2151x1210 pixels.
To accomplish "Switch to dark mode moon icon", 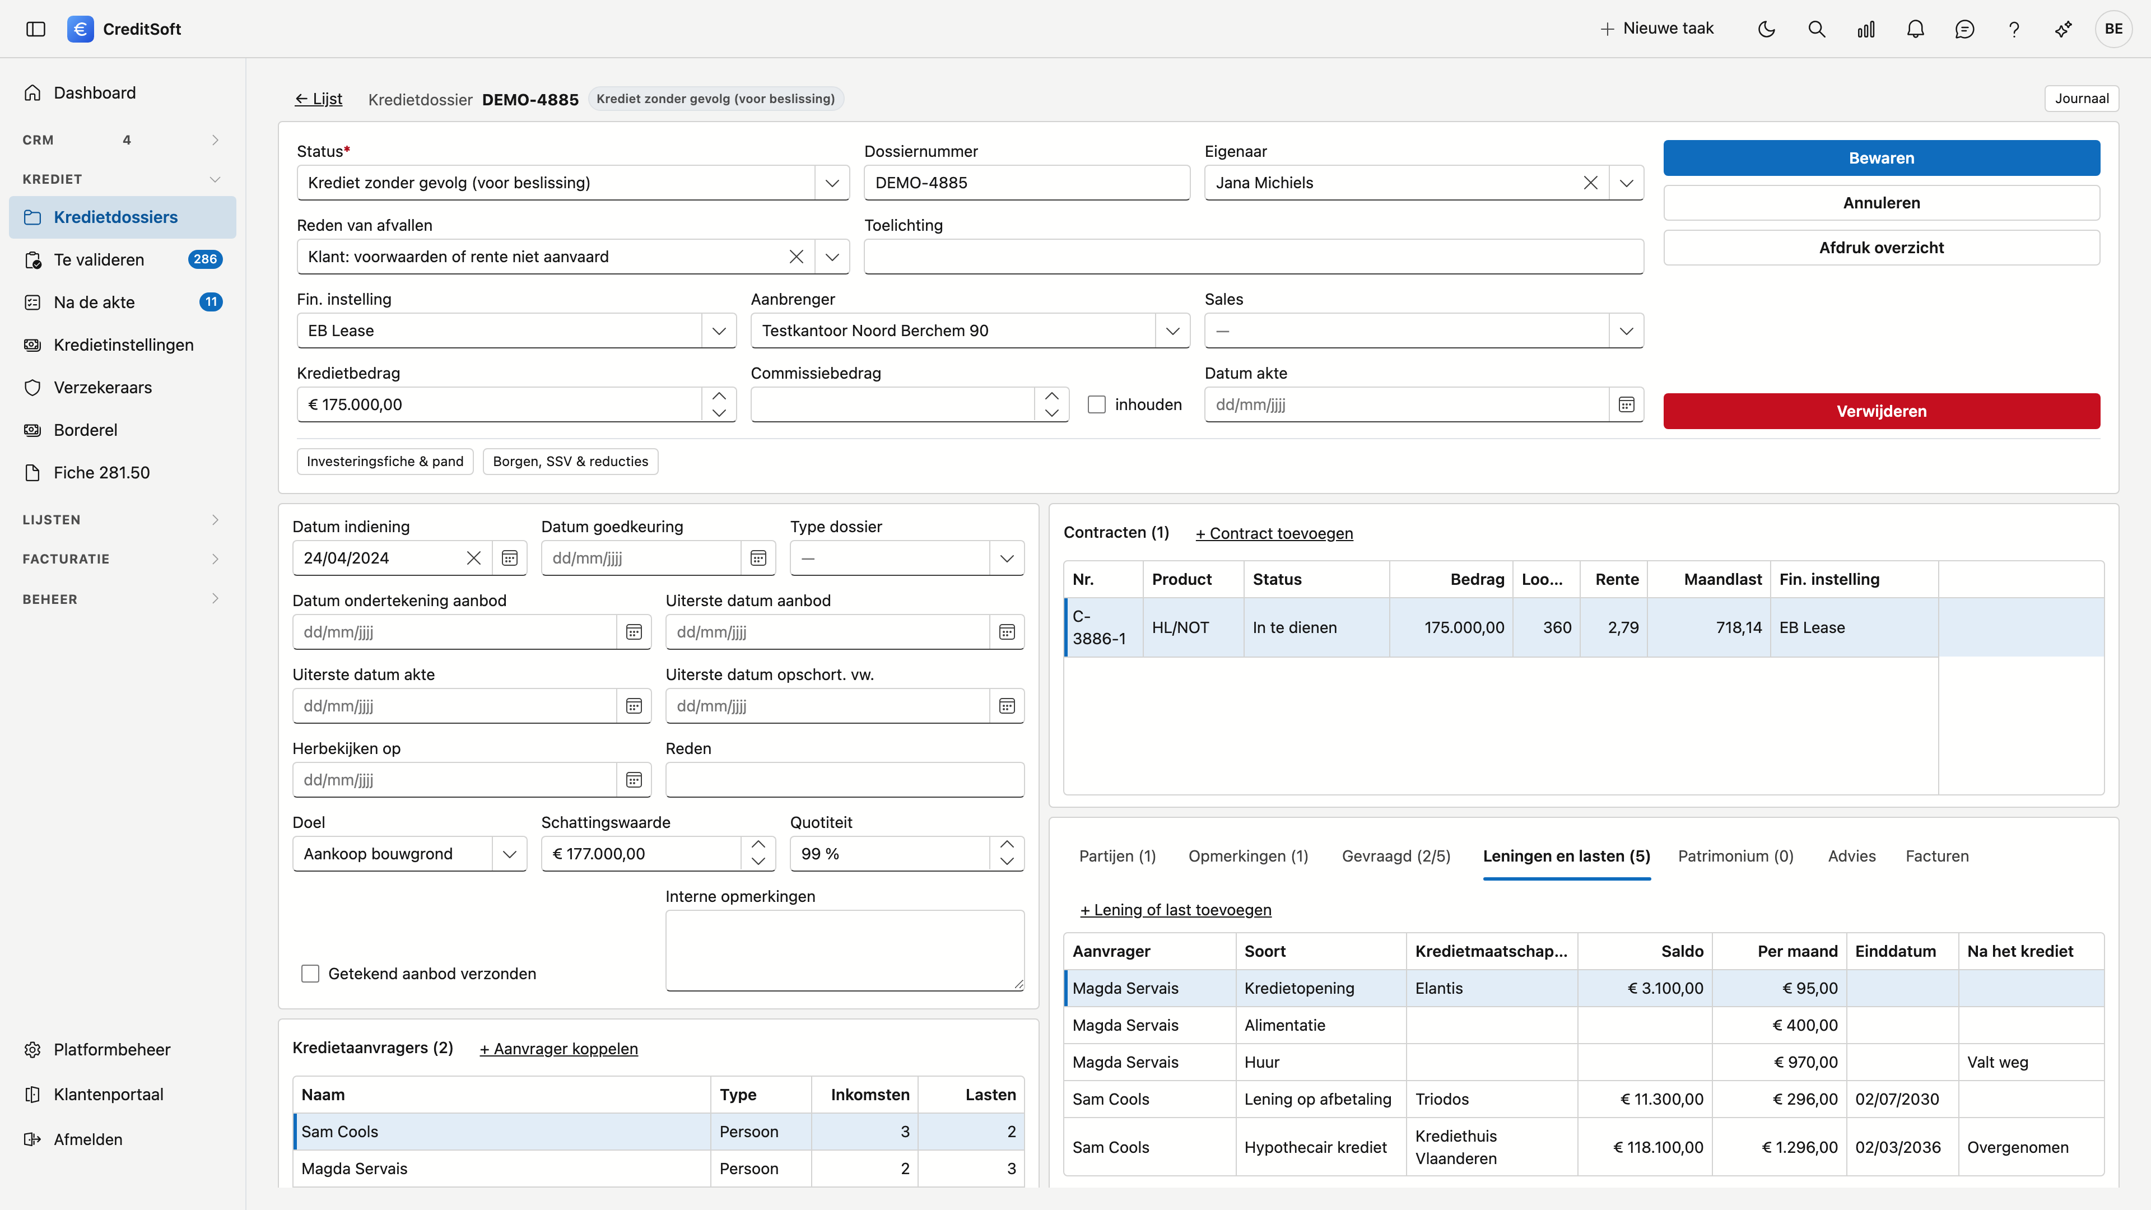I will pyautogui.click(x=1767, y=29).
